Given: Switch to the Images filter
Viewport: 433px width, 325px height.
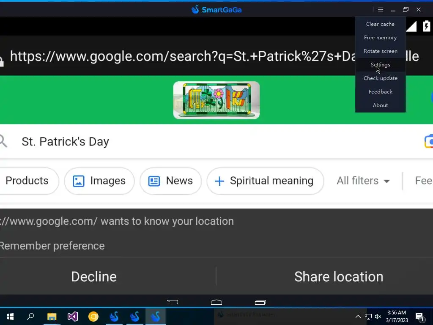Looking at the screenshot, I should 99,181.
